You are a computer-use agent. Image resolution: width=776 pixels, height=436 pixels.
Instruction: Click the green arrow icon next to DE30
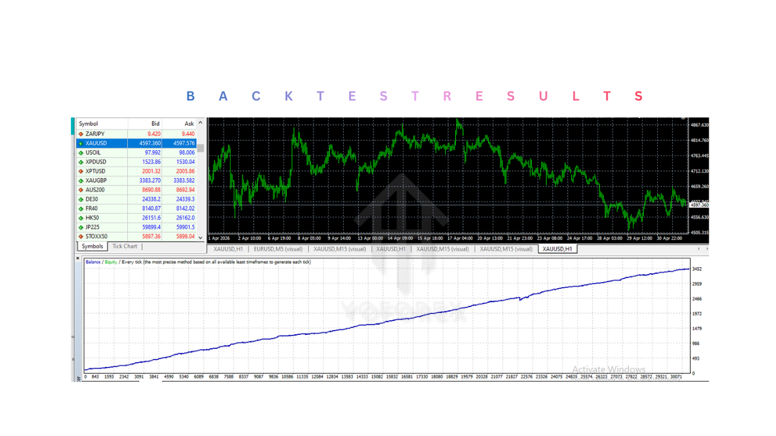[81, 199]
